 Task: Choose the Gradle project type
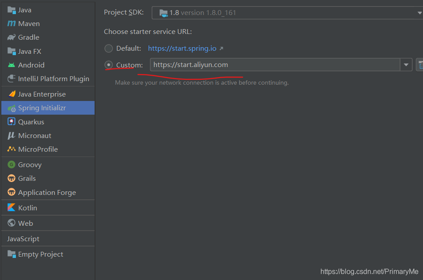coord(48,37)
